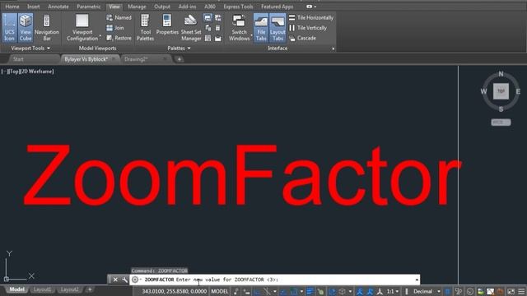Toggle the UCS Icon display
The width and height of the screenshot is (527, 296).
pos(9,28)
